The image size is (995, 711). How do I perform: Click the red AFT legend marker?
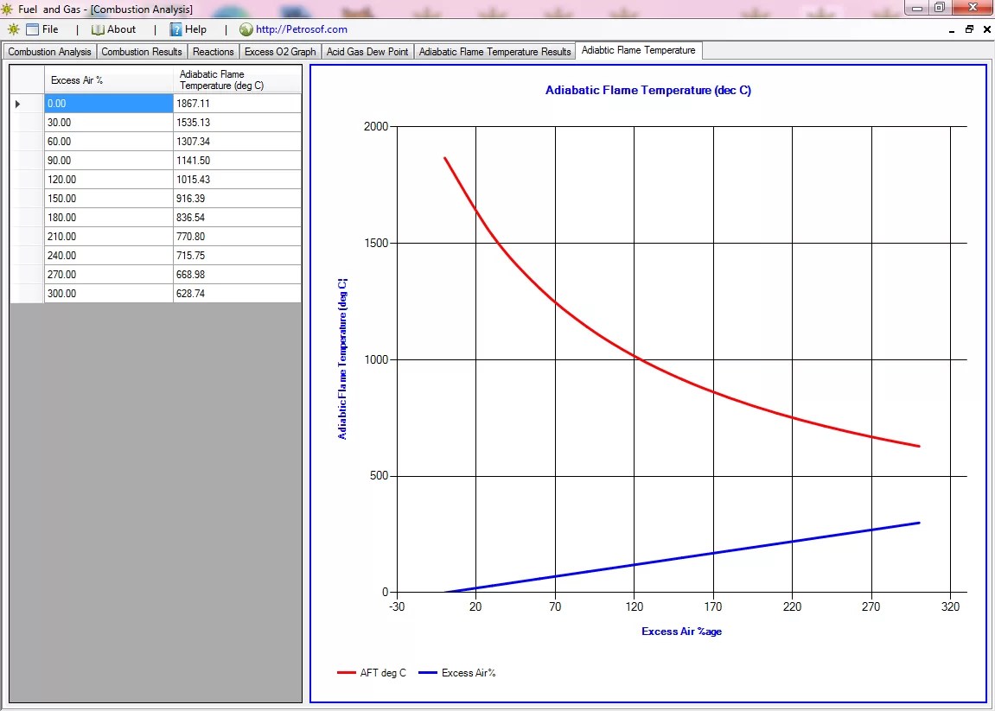pyautogui.click(x=344, y=672)
